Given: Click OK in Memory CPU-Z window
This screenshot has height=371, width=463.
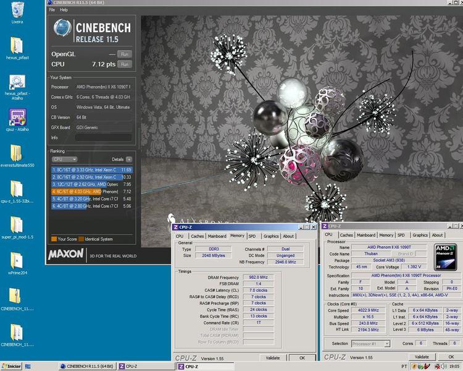Looking at the screenshot, I should coord(302,358).
